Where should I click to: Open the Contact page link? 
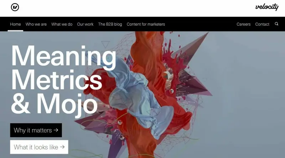(x=262, y=24)
